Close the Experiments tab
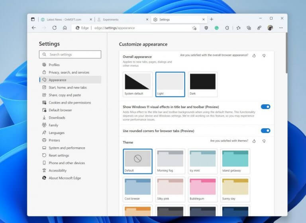The image size is (306, 223). click(147, 20)
